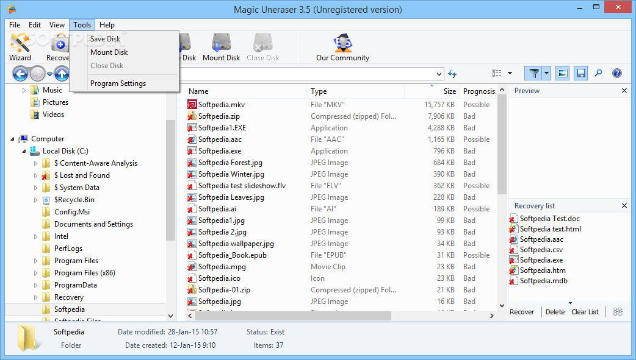Sort files by the Name column header

click(x=245, y=91)
